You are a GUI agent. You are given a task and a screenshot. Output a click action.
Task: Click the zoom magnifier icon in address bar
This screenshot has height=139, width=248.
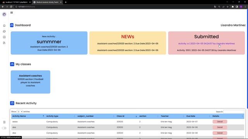(219, 7)
